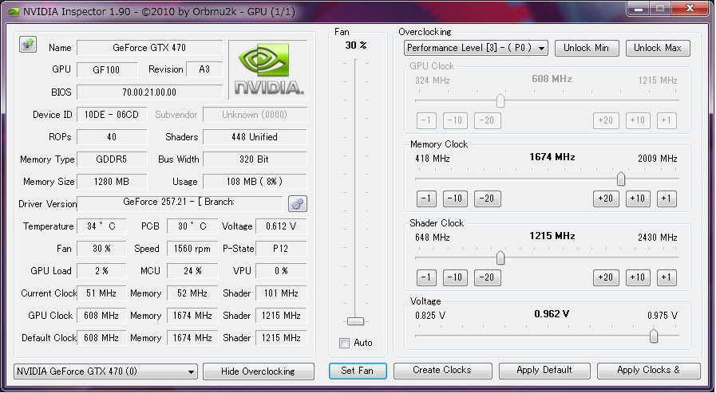This screenshot has height=393, width=716.
Task: Decrease Shader Clock by 20 MHz
Action: pos(487,277)
